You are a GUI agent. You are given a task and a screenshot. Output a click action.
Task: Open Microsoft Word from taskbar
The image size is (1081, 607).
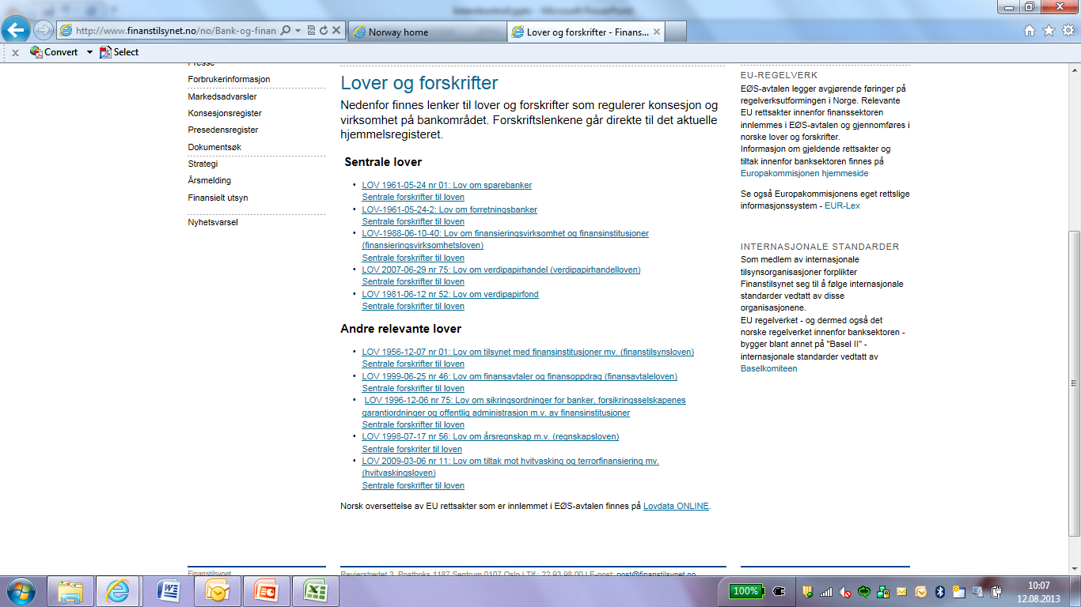point(168,591)
